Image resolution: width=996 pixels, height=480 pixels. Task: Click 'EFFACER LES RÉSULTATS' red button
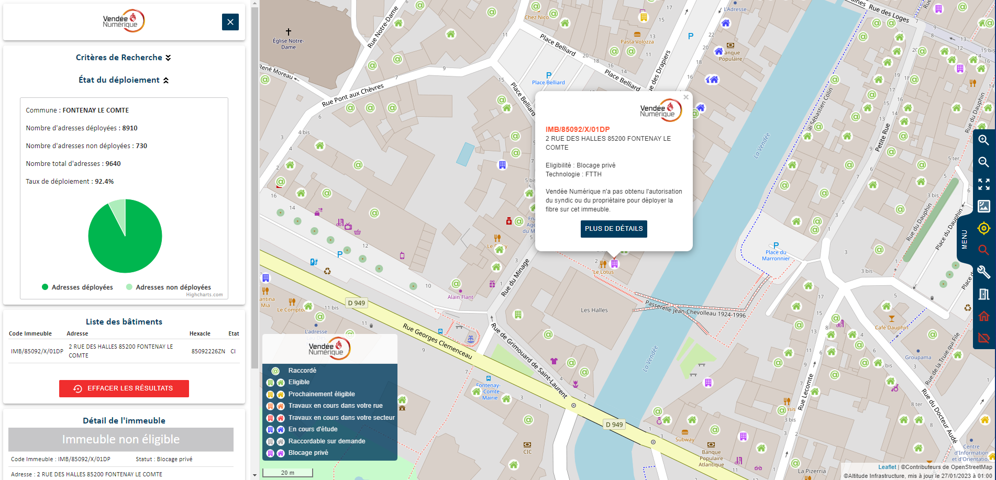point(124,388)
